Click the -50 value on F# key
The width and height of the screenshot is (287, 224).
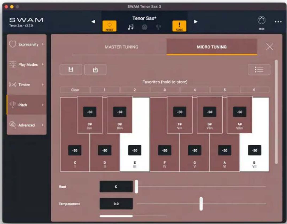click(x=180, y=112)
